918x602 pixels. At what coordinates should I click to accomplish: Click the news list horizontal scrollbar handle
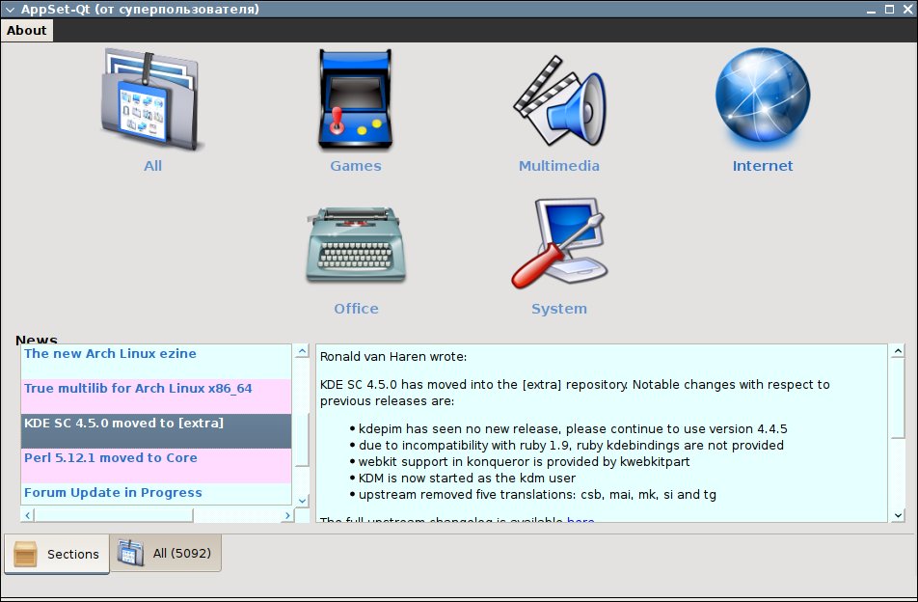(x=114, y=515)
